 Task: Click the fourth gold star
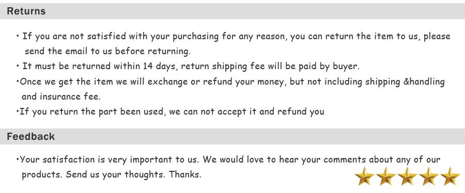429,176
